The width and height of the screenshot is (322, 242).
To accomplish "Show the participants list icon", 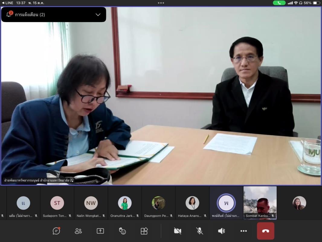I will (x=78, y=231).
